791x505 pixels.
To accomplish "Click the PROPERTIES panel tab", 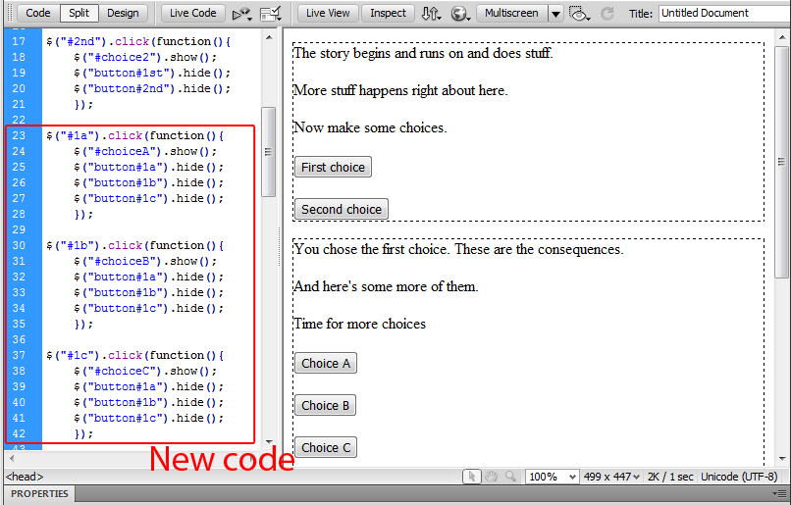I will [39, 494].
